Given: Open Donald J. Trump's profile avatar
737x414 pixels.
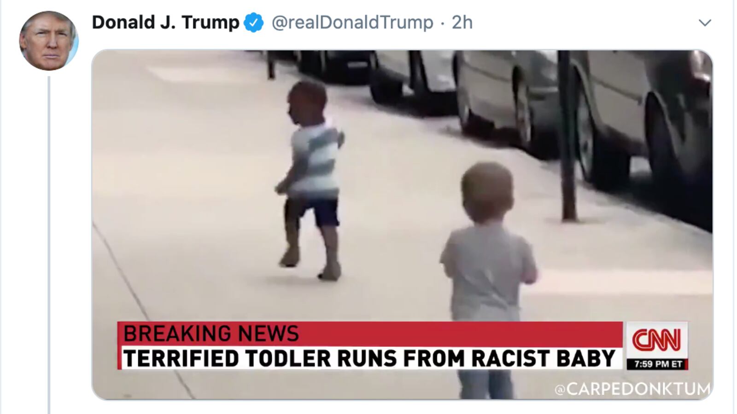Looking at the screenshot, I should 48,41.
